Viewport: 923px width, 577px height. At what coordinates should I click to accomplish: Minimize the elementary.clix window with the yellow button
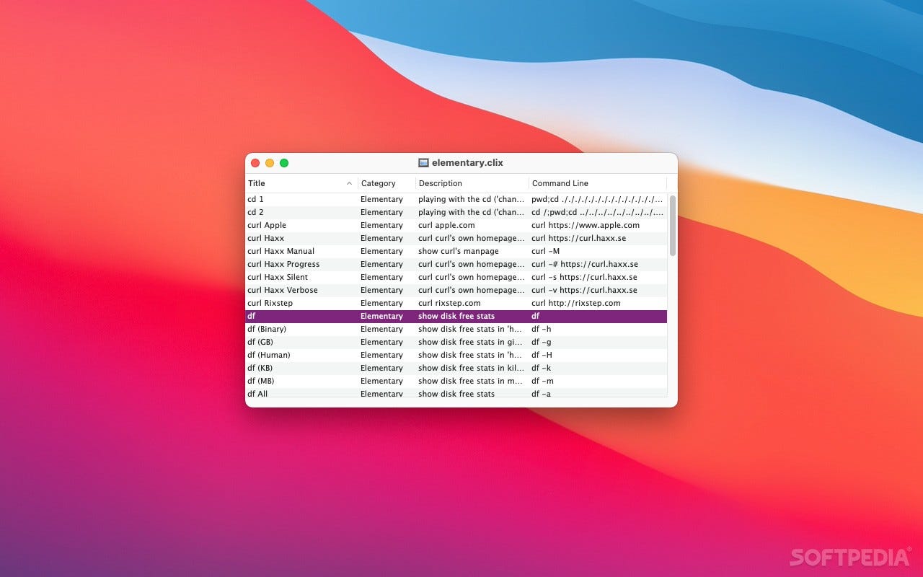(270, 163)
